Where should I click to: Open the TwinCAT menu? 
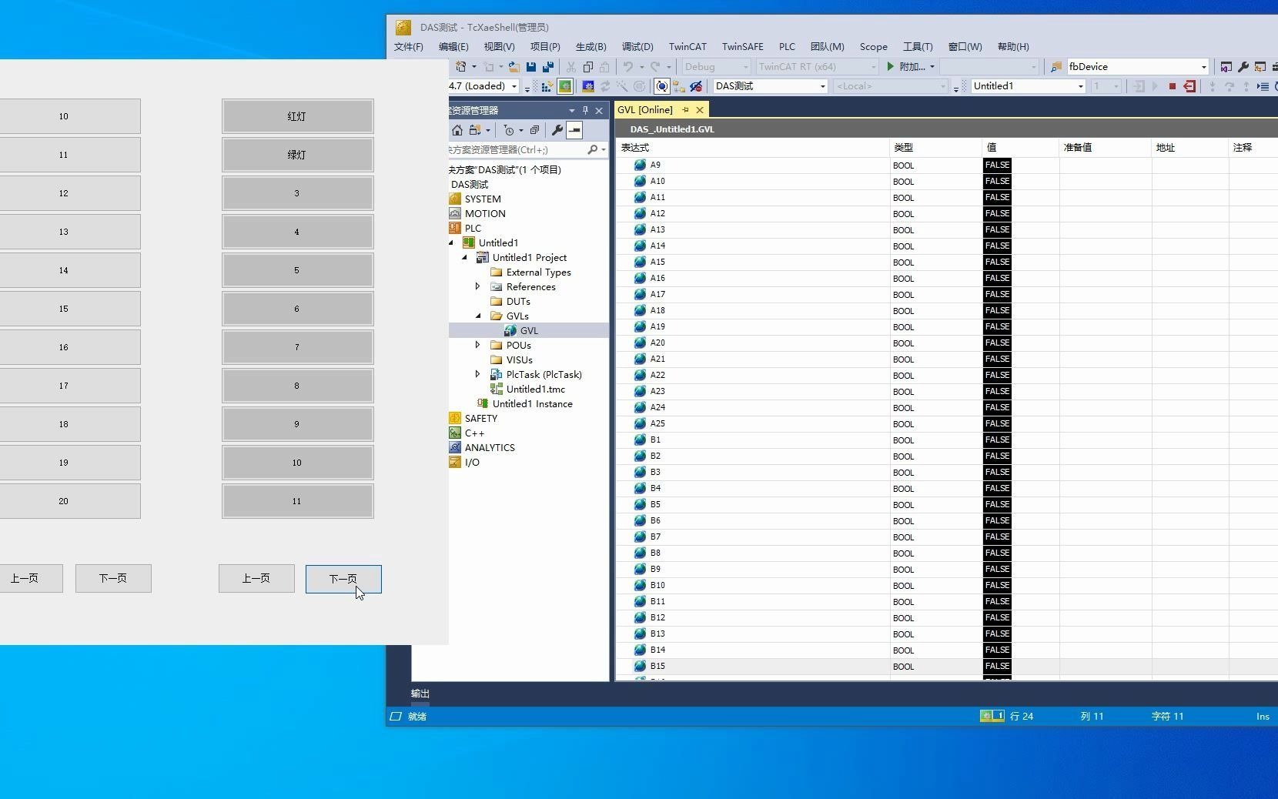[x=688, y=46]
